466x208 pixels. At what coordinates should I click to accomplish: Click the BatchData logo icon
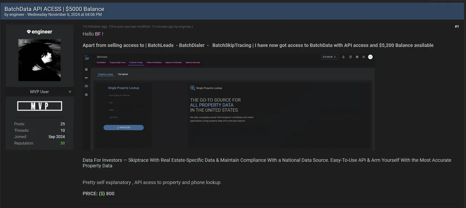point(86,57)
